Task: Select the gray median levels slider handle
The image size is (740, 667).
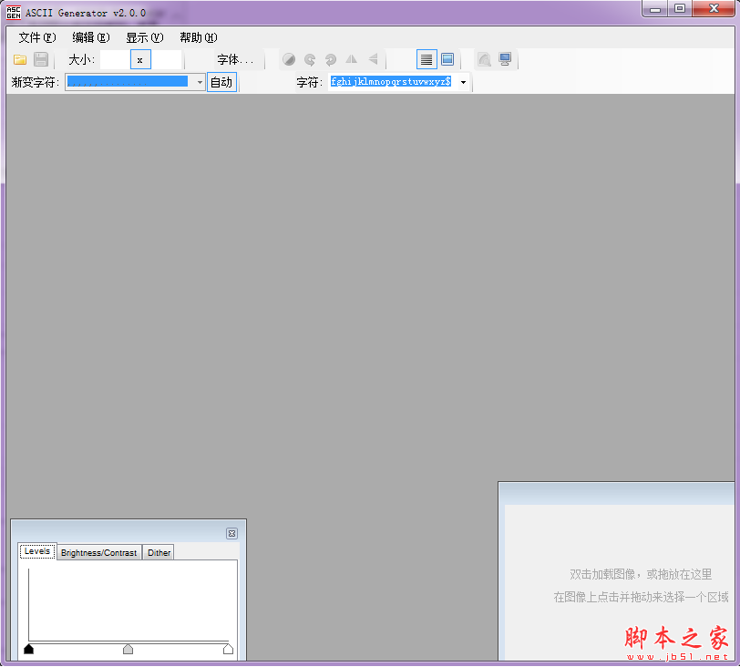Action: click(x=128, y=649)
